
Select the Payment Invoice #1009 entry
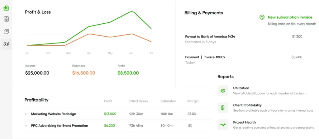tap(205, 57)
